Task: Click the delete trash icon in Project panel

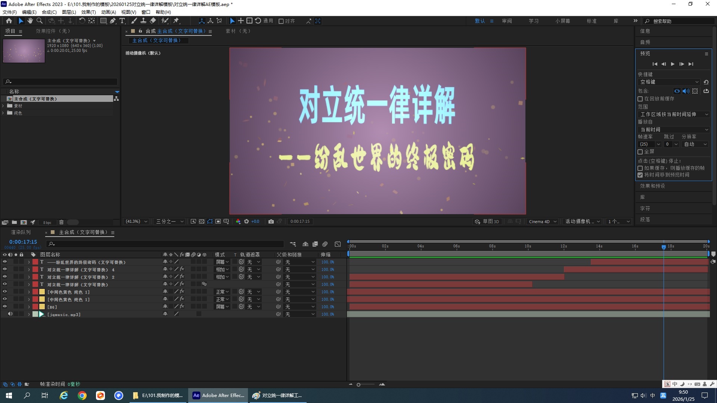Action: (x=62, y=222)
